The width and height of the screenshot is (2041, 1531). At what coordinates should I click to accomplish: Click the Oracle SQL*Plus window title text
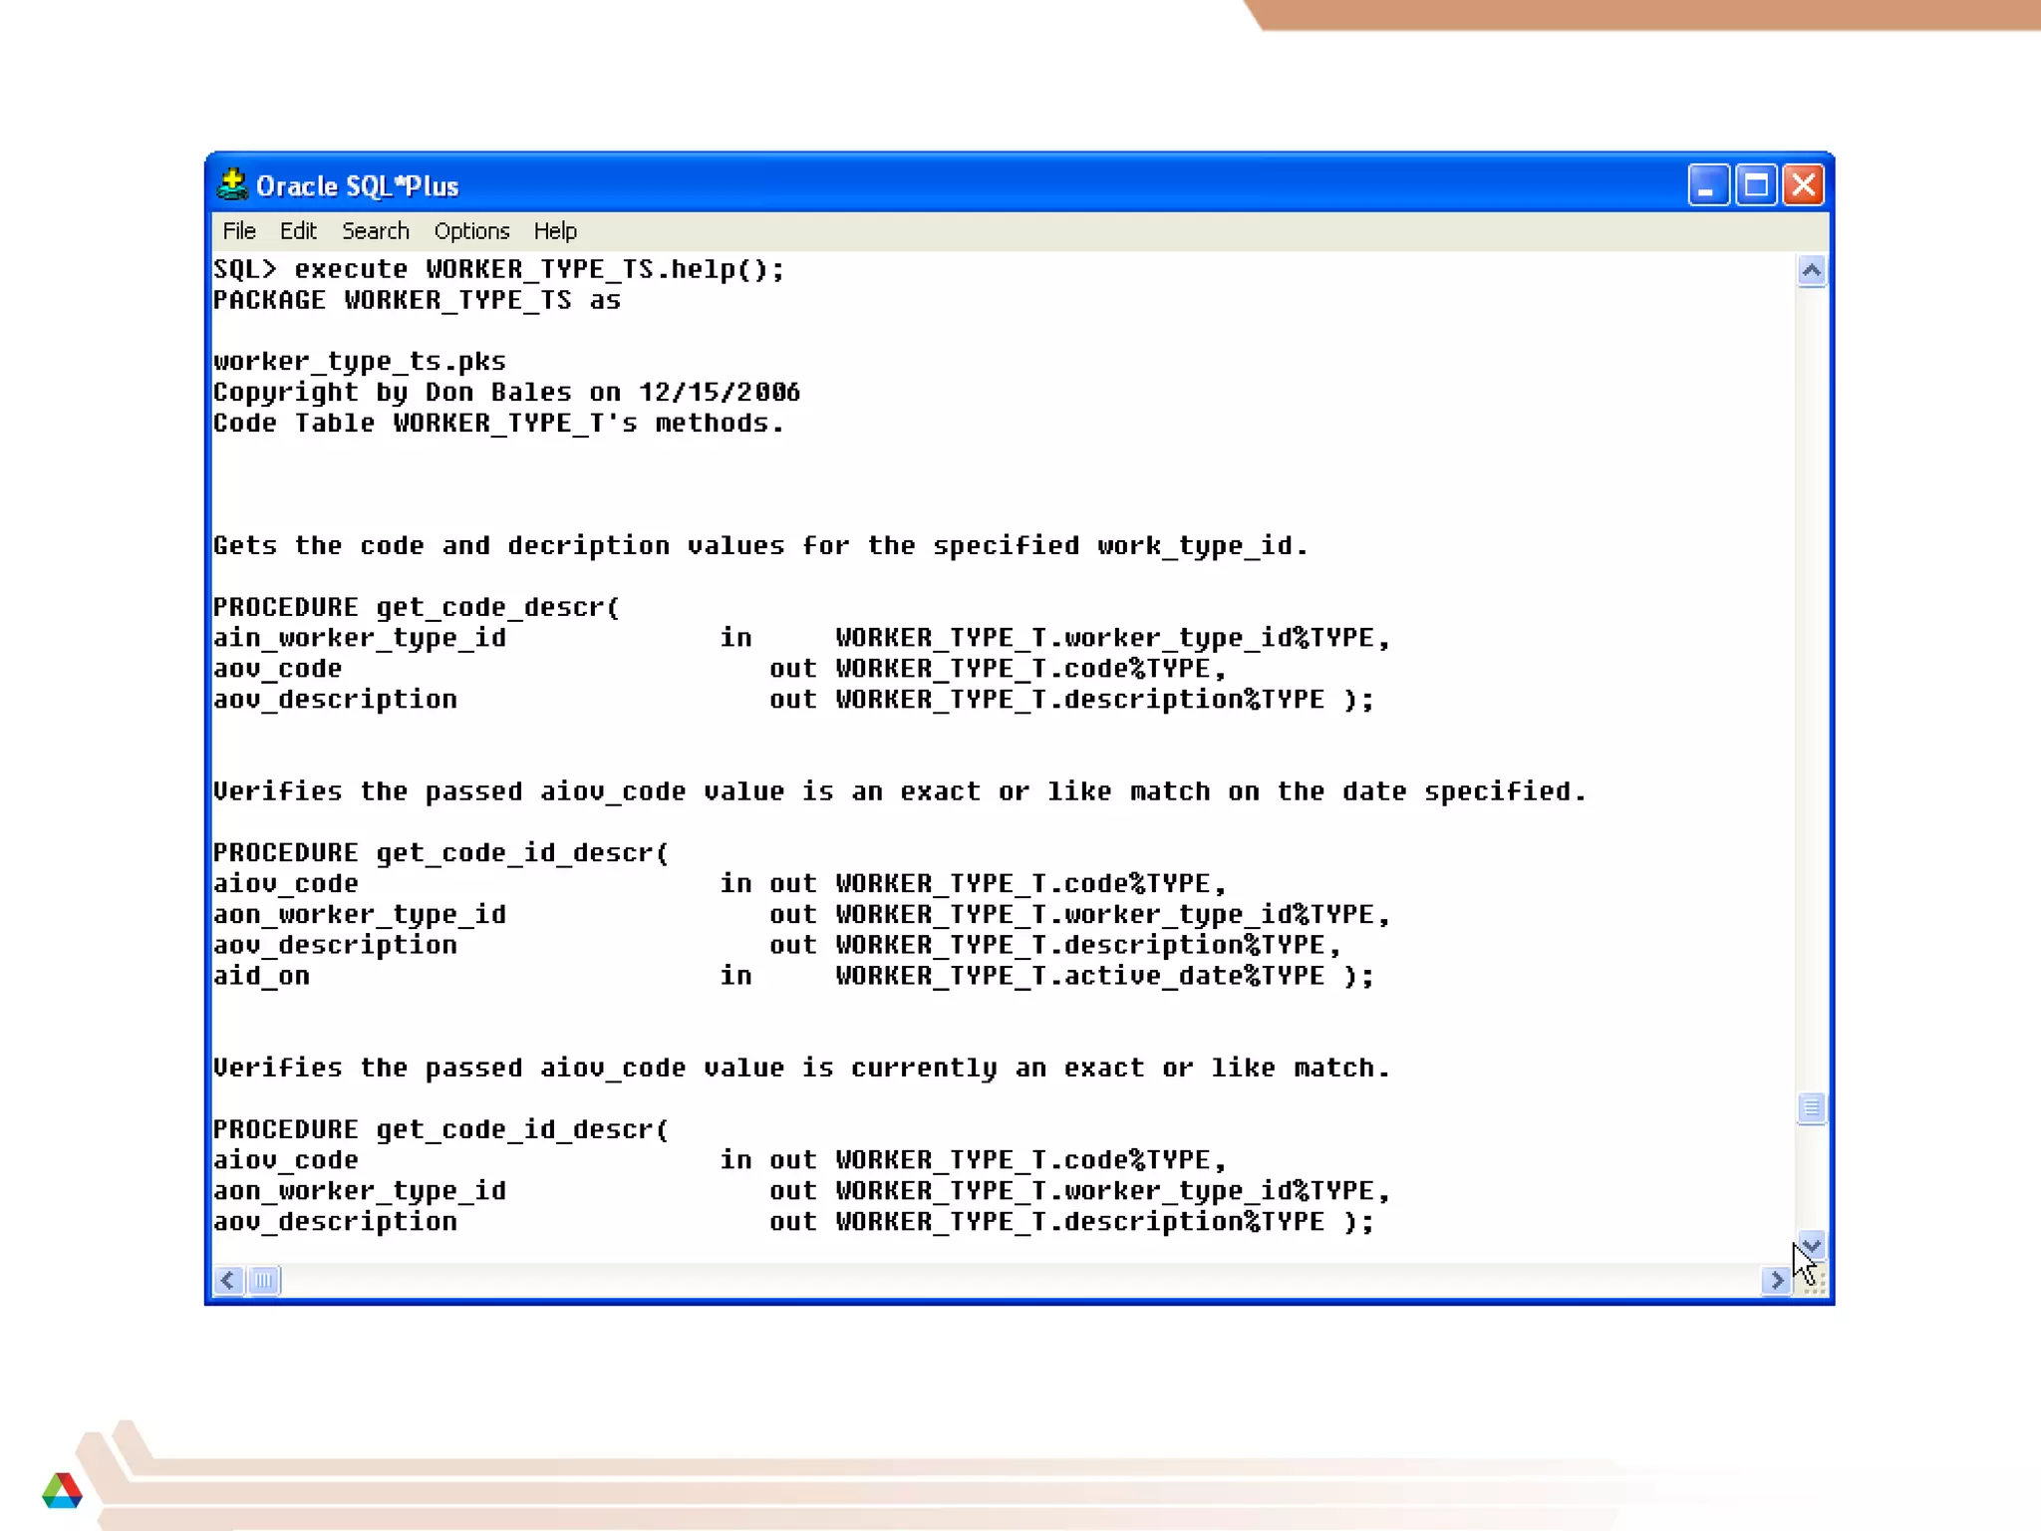[x=357, y=186]
